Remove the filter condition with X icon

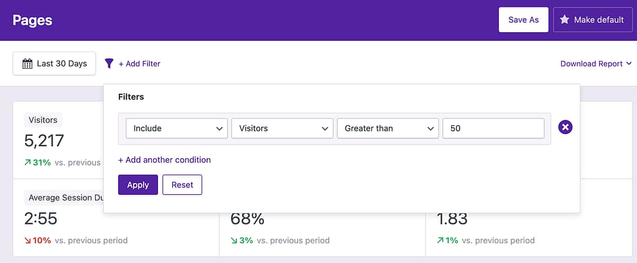pyautogui.click(x=565, y=128)
